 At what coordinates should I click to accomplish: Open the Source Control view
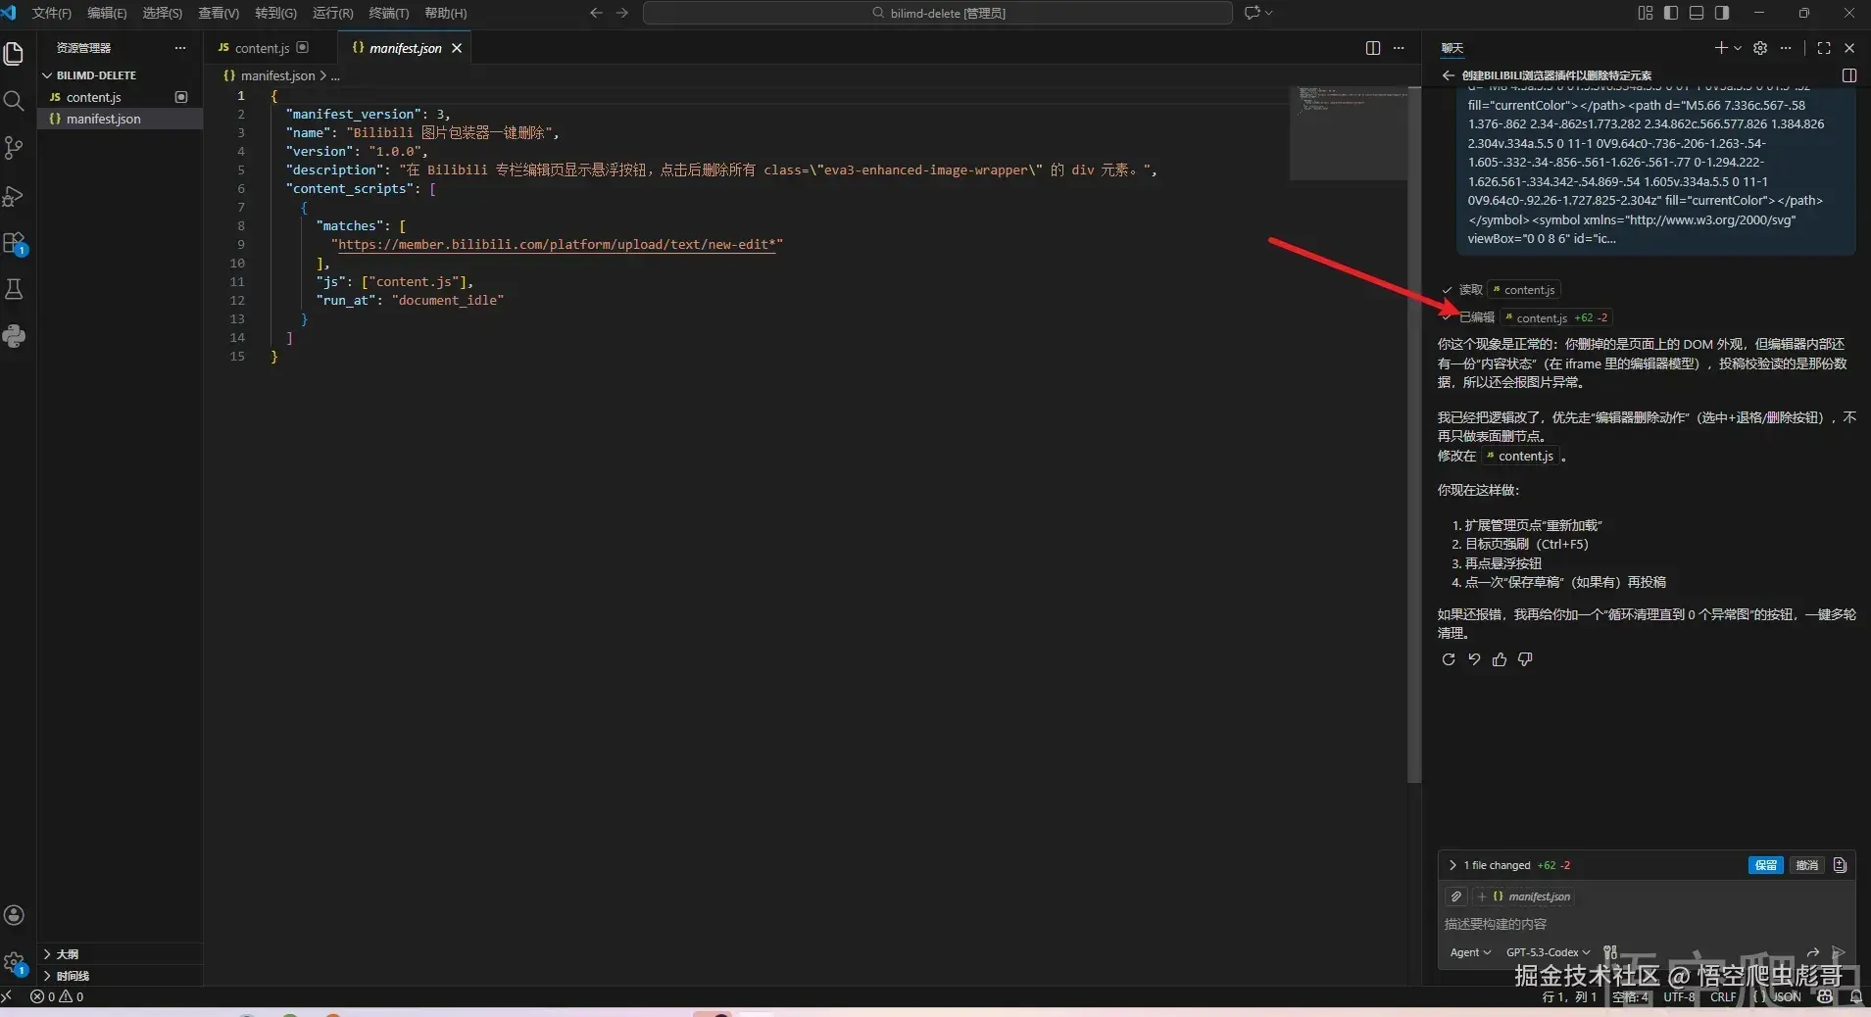tap(14, 148)
